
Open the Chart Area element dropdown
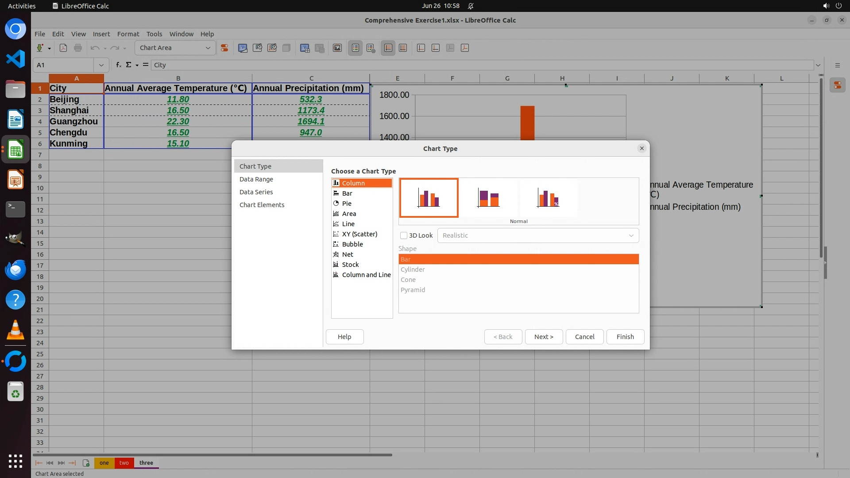point(208,48)
